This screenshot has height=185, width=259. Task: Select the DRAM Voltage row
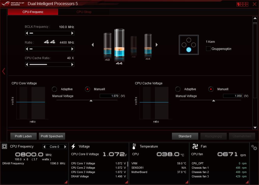[x=98, y=176]
